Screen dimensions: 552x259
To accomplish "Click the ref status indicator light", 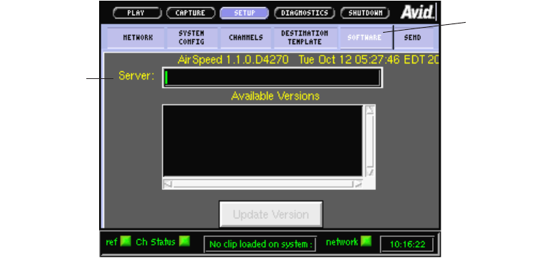I will pos(126,241).
